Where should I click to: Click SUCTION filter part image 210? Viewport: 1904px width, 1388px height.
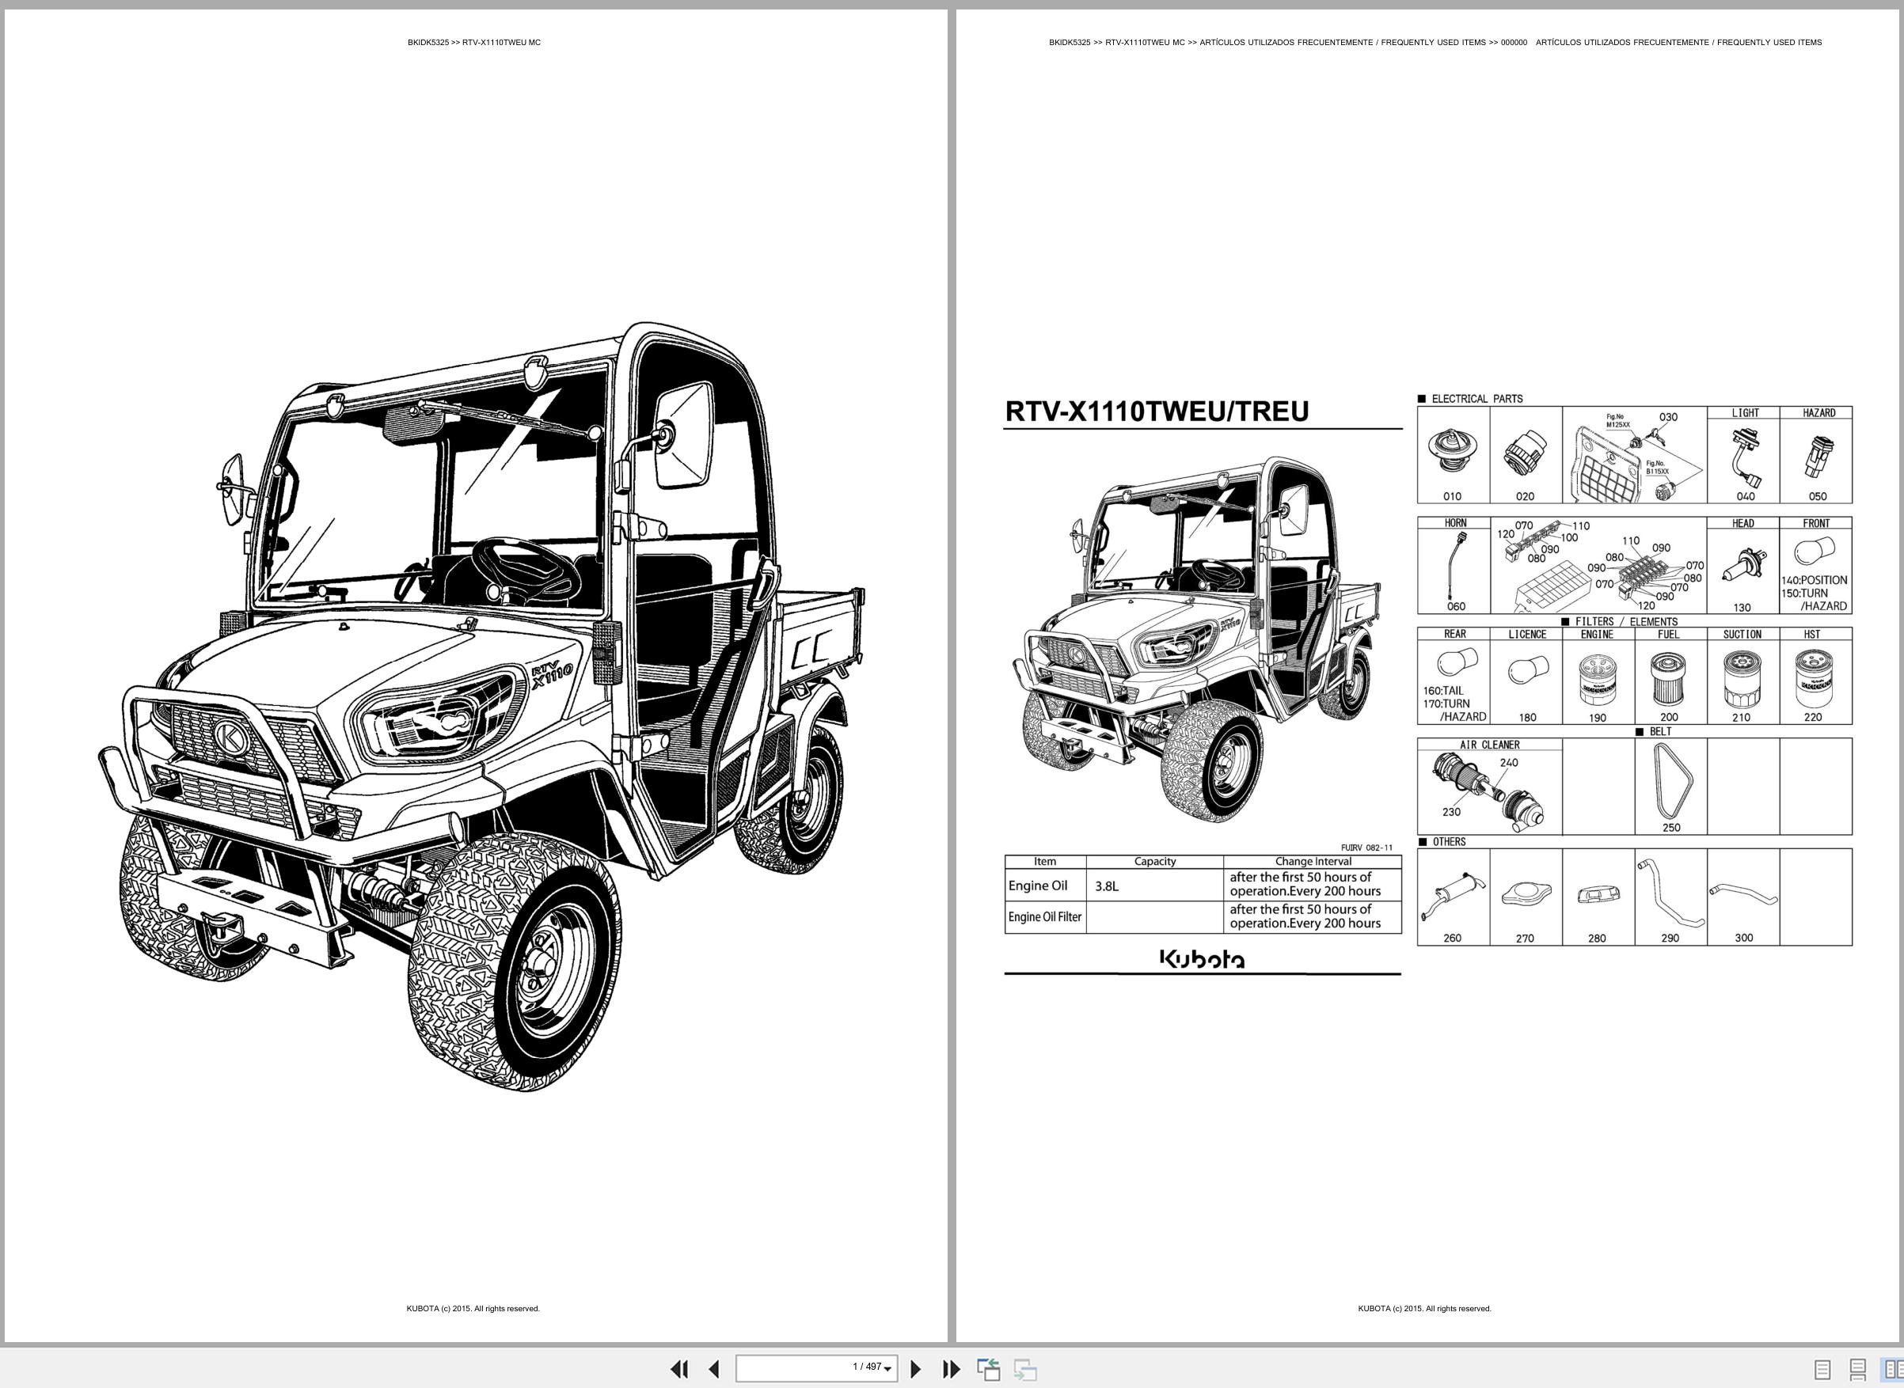[x=1741, y=679]
